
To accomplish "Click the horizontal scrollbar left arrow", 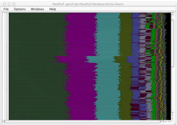I will [166, 122].
